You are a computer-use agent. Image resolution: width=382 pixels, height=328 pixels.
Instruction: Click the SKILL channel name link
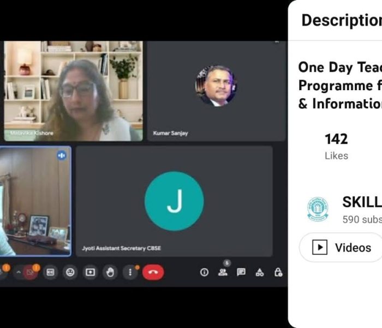pos(362,202)
